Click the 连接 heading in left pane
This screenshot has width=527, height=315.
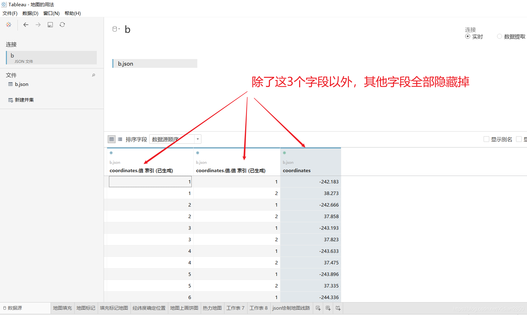click(x=11, y=44)
